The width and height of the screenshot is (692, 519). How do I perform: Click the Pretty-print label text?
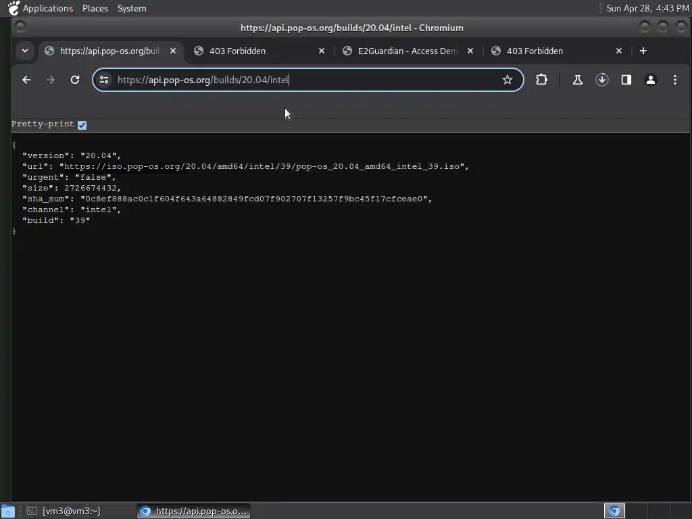43,124
